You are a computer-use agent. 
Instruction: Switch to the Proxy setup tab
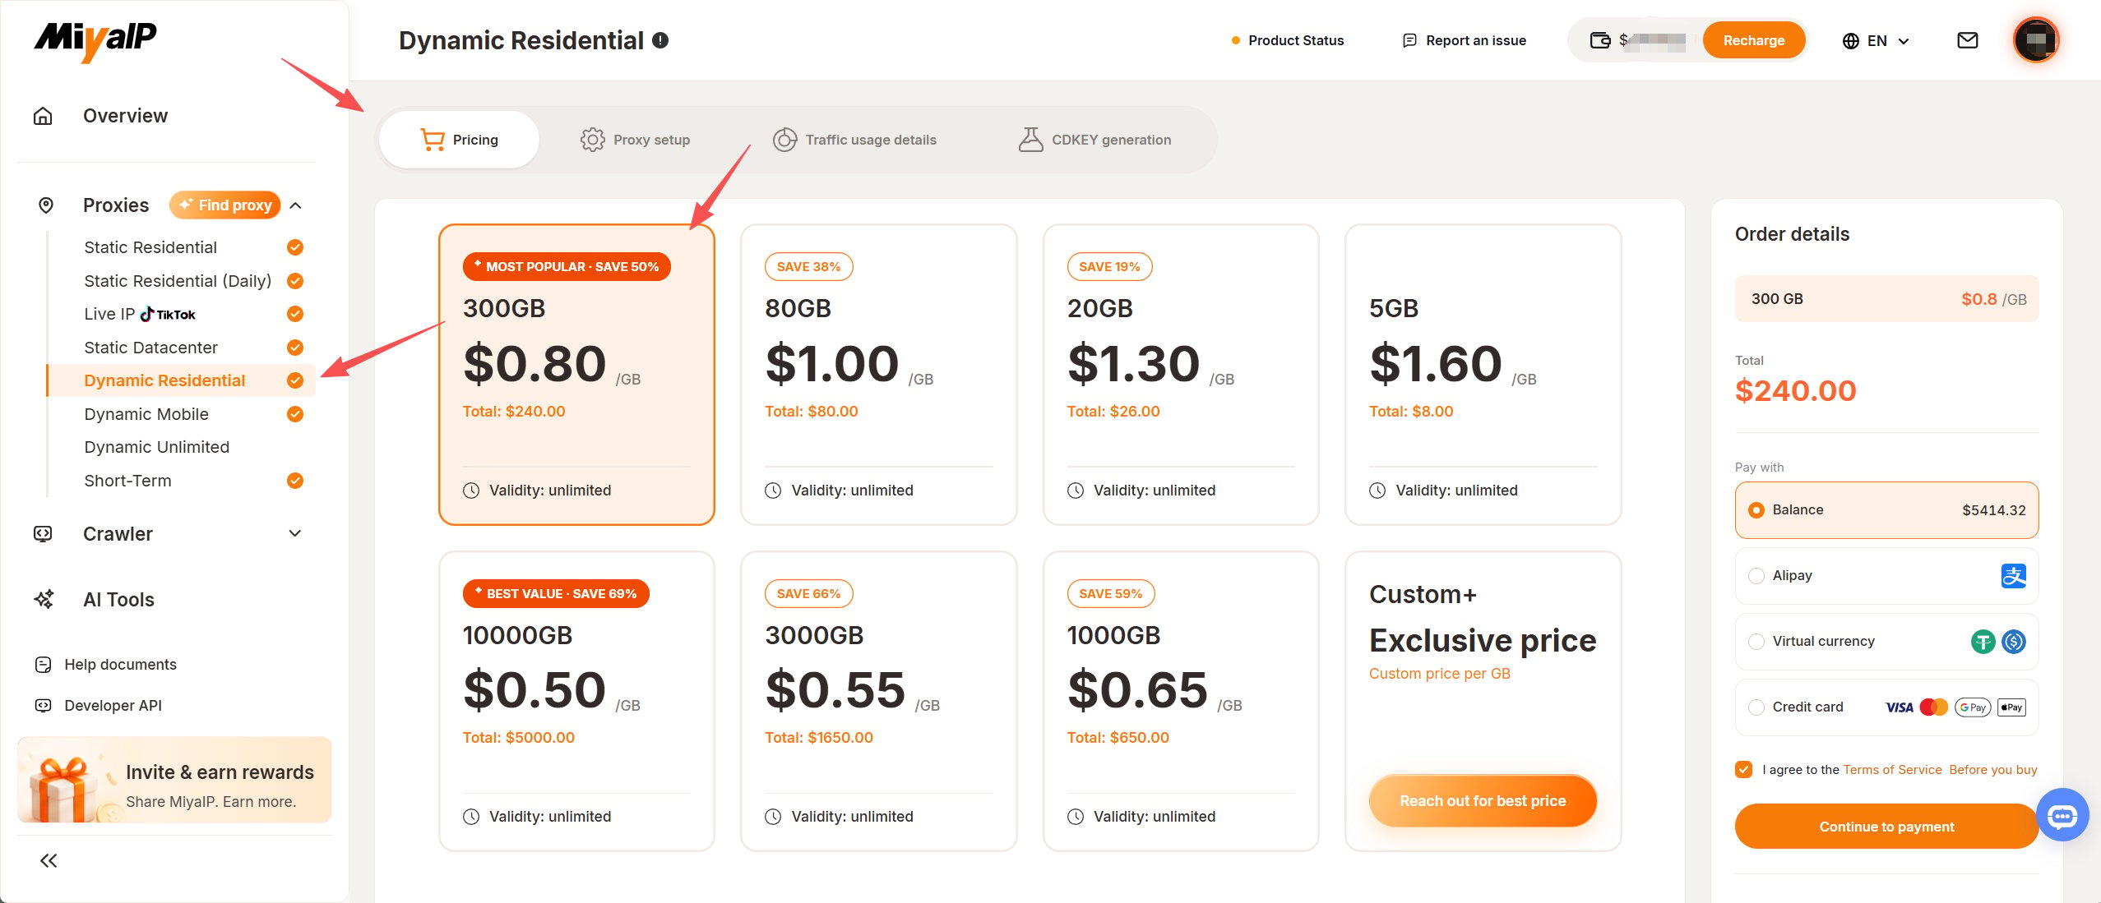(x=635, y=140)
